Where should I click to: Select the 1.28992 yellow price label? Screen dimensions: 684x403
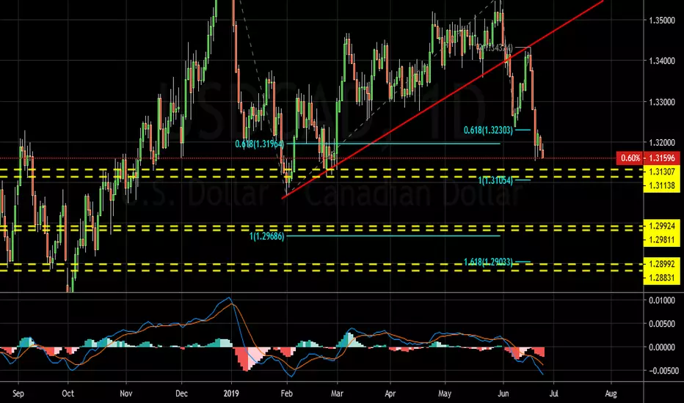point(662,264)
